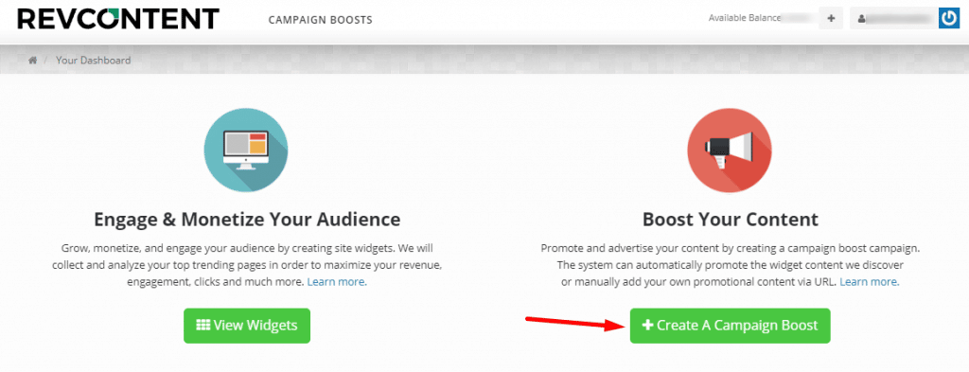The image size is (969, 372).
Task: Click the Available Balance label
Action: [x=745, y=19]
